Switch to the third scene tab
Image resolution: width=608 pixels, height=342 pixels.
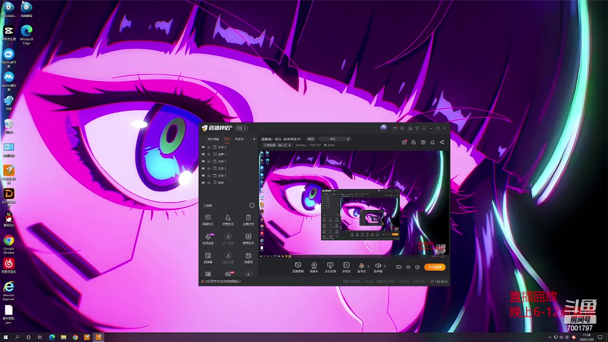(x=239, y=139)
